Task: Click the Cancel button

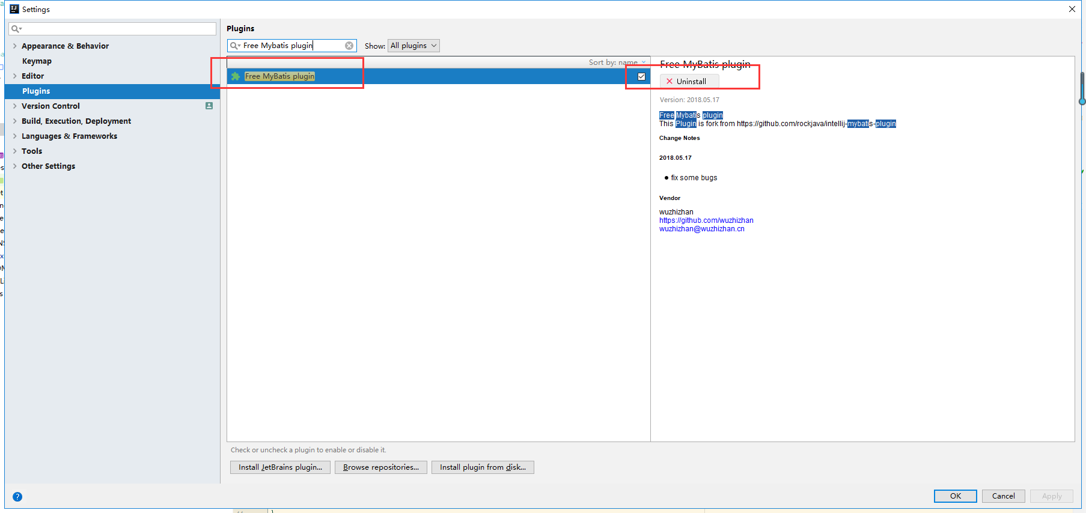Action: 1004,496
